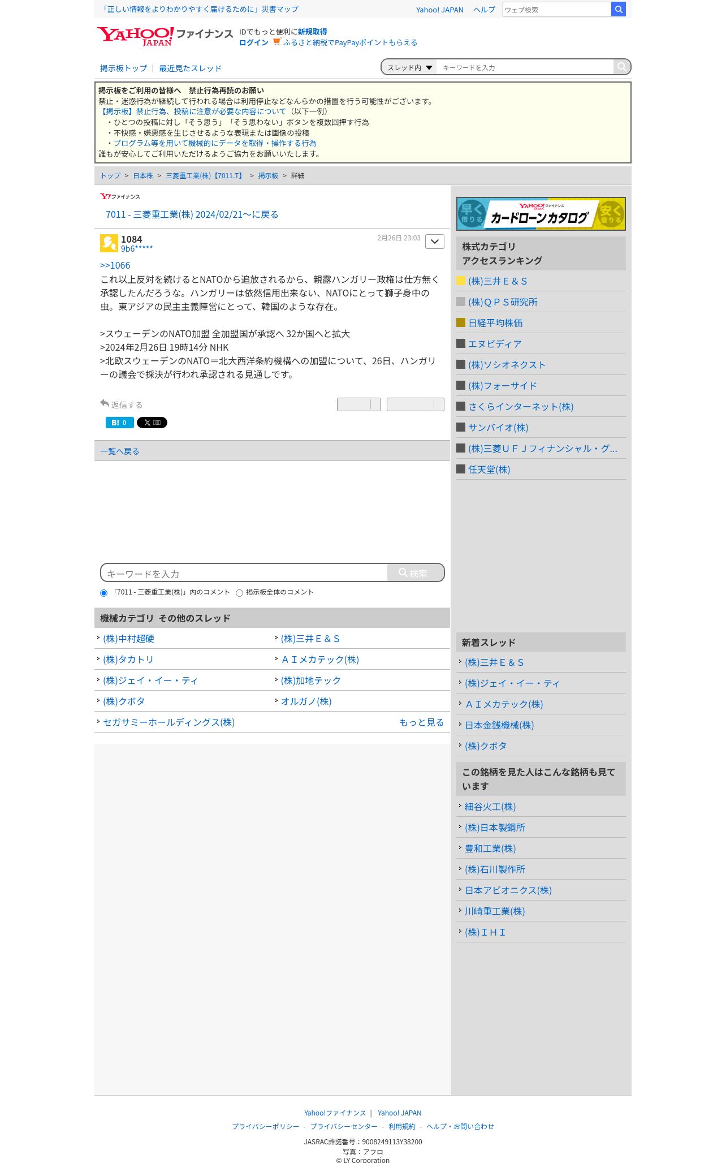Open セガサミーホールディングス(株) thread

[x=168, y=722]
